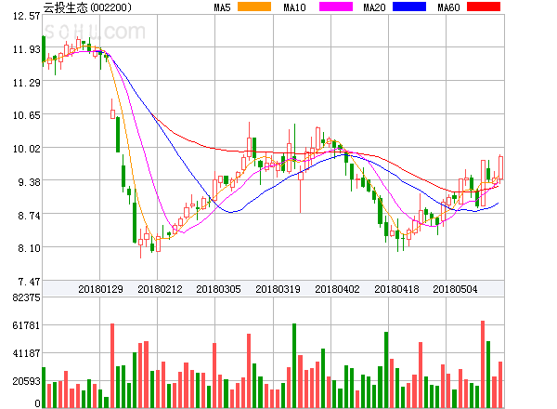Image resolution: width=557 pixels, height=409 pixels.
Task: Click the MA60 legend label
Action: click(x=448, y=7)
